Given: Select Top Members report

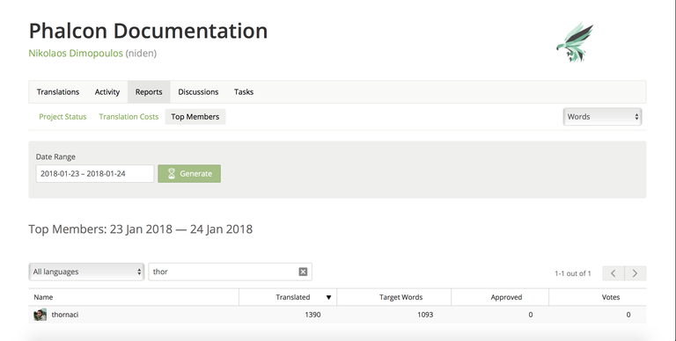Looking at the screenshot, I should click(195, 117).
